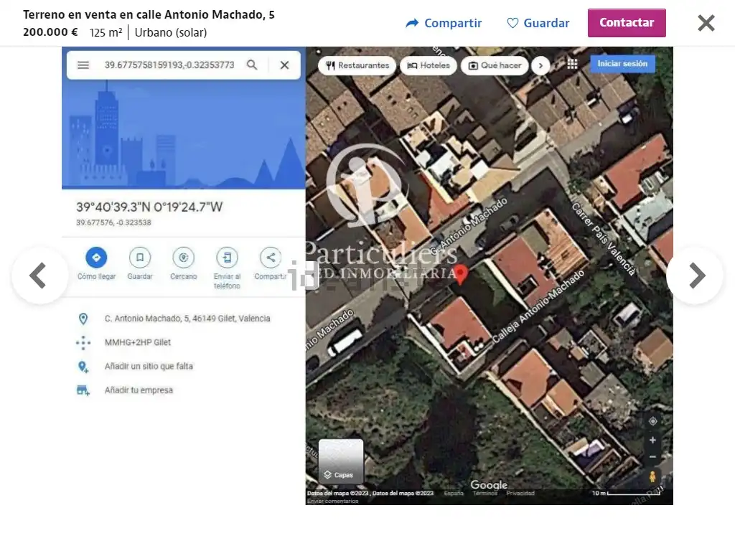Click the listing title Terreno en venta
Screen dimensions: 735x551
[x=149, y=14]
